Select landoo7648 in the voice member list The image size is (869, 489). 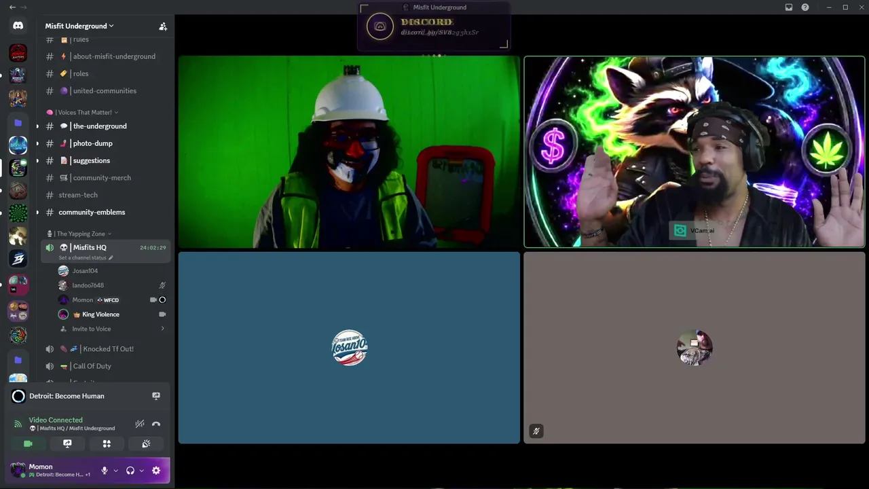[112, 285]
